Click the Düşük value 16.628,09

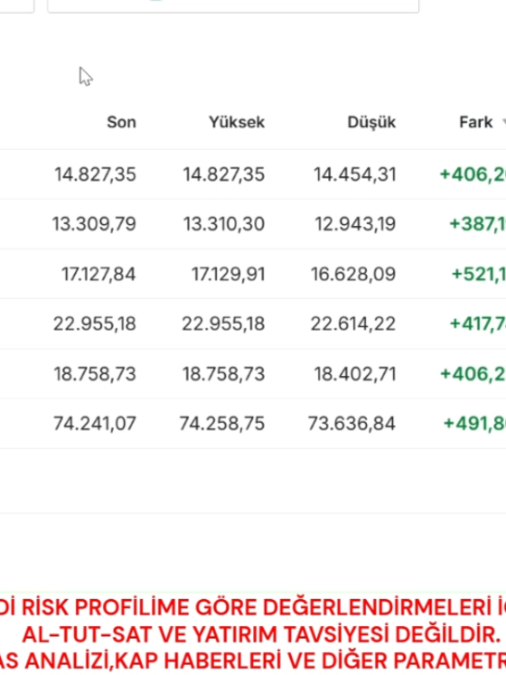pyautogui.click(x=353, y=274)
